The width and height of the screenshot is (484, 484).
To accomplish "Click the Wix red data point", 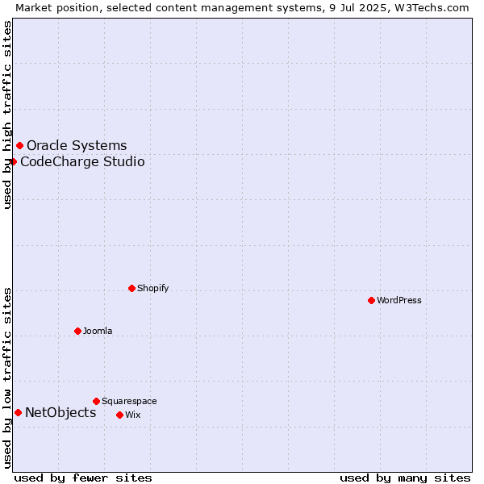I will (x=119, y=415).
